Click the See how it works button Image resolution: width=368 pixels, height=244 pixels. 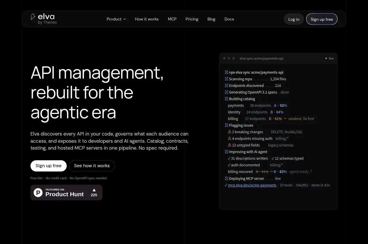point(92,166)
